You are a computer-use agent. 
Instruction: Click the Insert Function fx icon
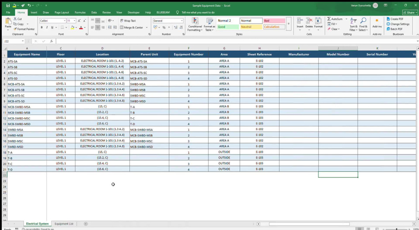coord(52,41)
